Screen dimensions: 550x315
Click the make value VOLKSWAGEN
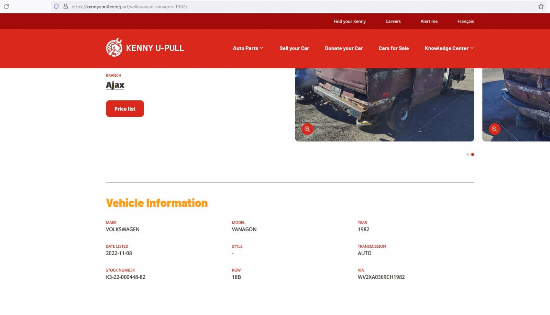tap(123, 229)
